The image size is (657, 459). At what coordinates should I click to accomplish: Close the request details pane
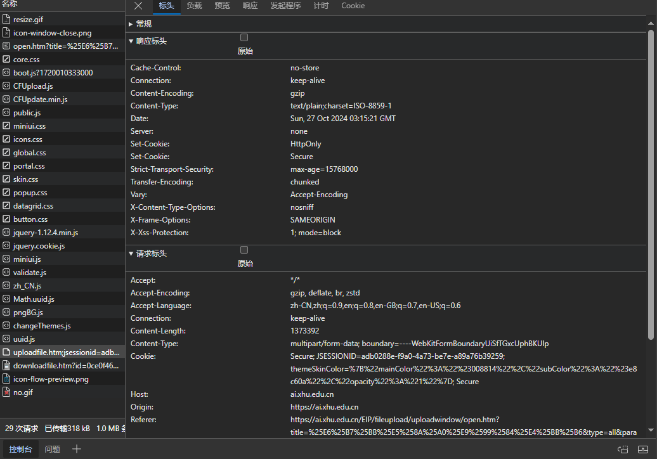point(138,6)
